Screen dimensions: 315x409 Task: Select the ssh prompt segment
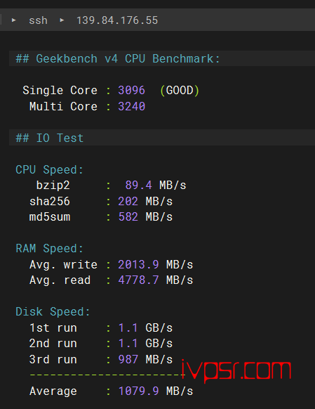coord(39,20)
